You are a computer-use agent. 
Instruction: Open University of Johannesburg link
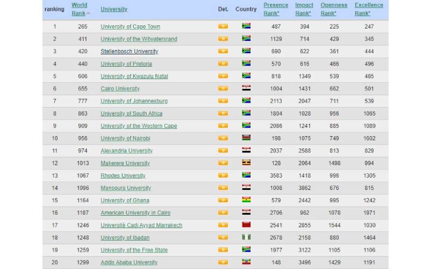(134, 101)
